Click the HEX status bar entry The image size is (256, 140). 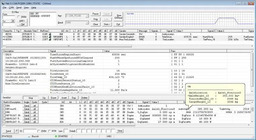pyautogui.click(x=109, y=136)
